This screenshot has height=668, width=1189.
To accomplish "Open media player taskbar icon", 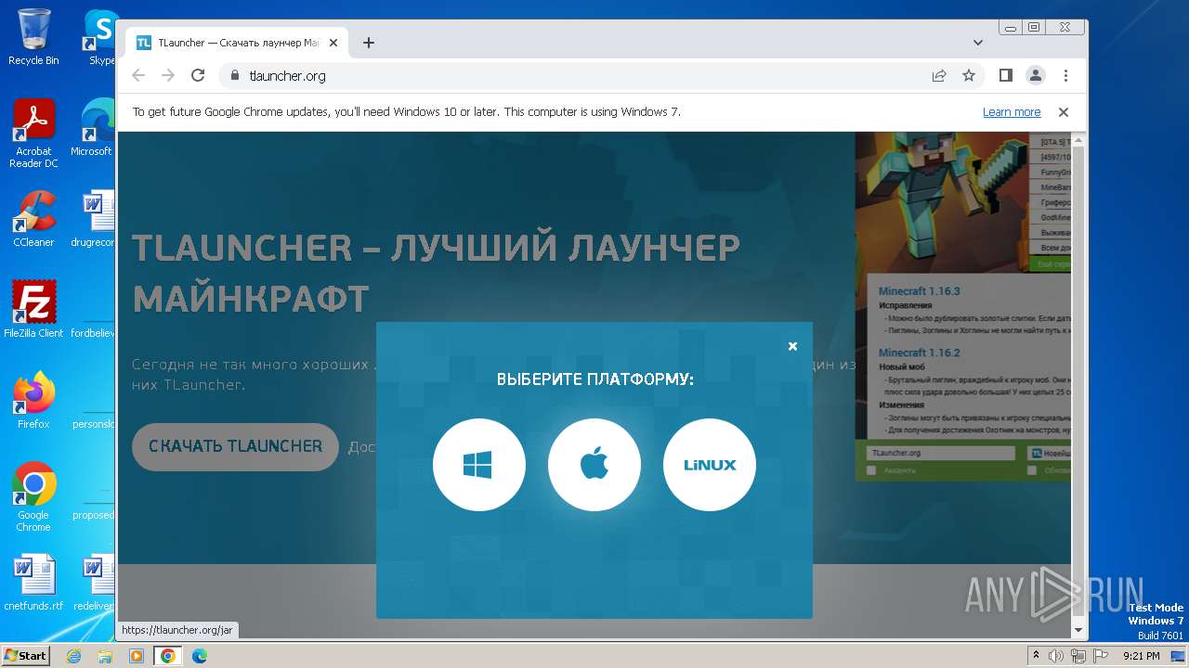I will [137, 656].
